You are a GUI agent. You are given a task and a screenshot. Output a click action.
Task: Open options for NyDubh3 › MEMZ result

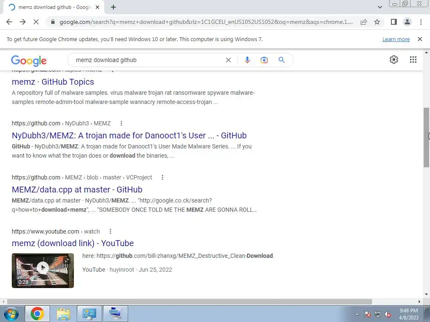(121, 124)
